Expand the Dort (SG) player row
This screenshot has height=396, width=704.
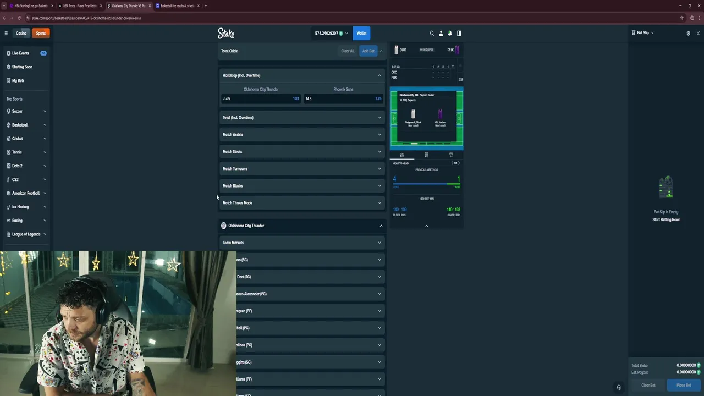click(311, 277)
